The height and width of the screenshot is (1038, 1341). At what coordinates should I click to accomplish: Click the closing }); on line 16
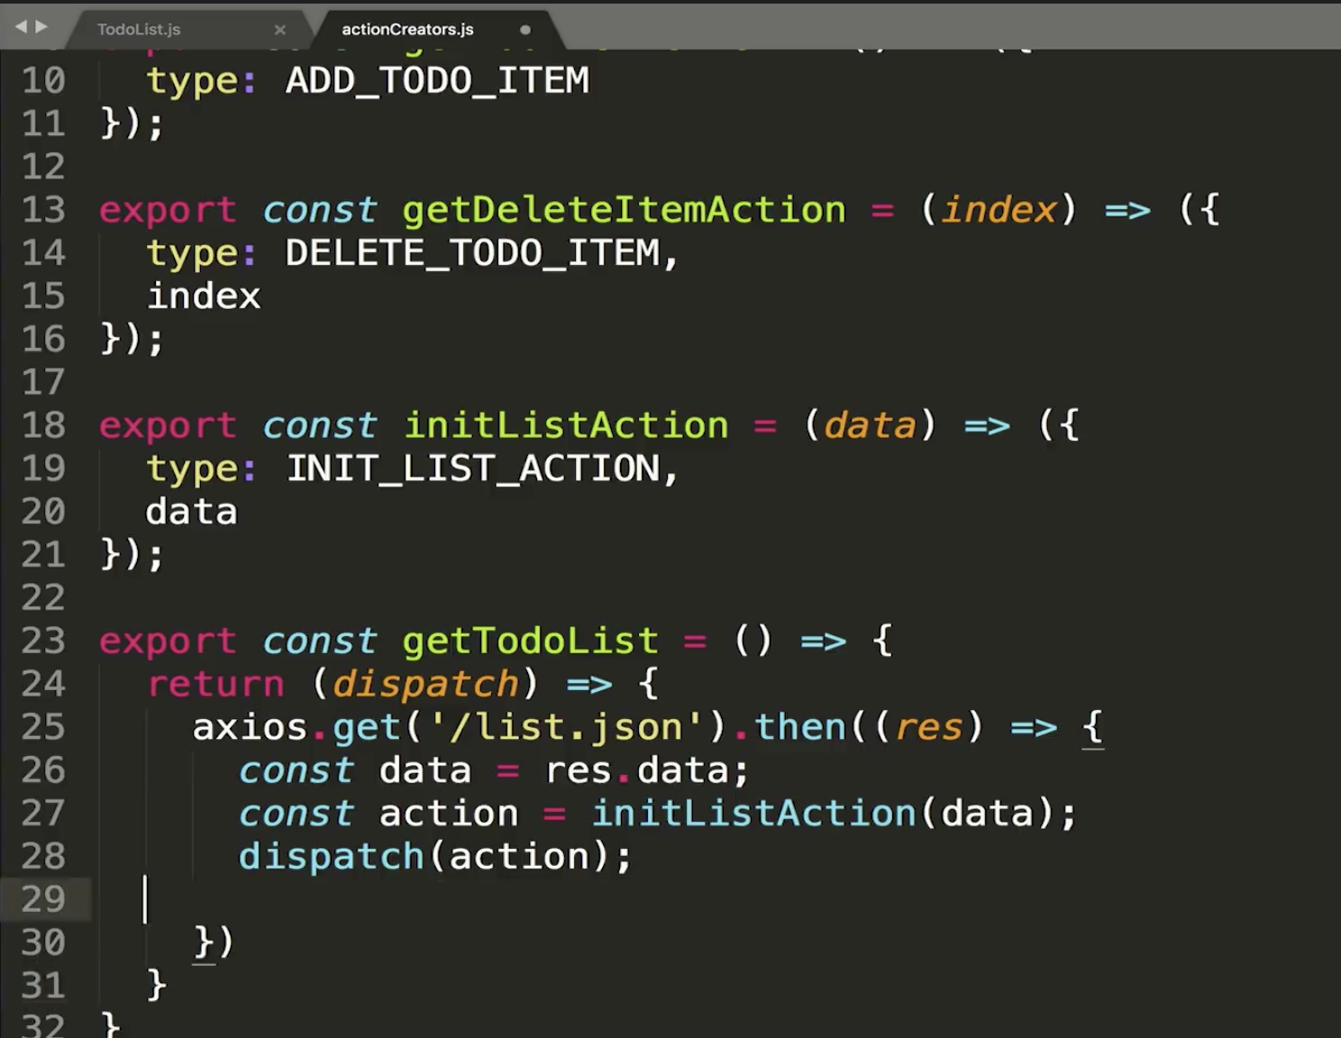tap(132, 340)
